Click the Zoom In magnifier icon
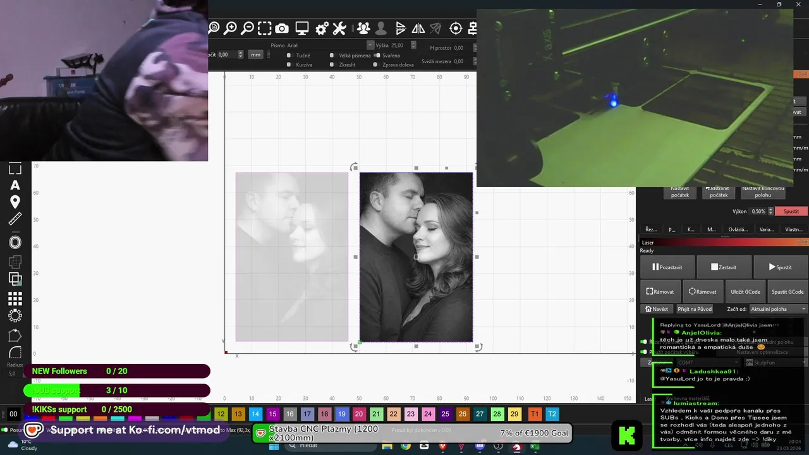 click(231, 28)
